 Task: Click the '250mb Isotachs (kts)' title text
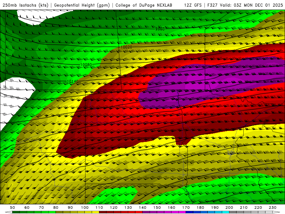[x=26, y=5]
